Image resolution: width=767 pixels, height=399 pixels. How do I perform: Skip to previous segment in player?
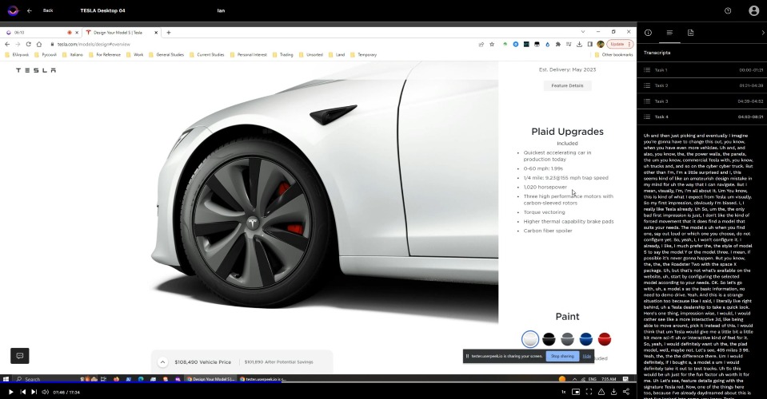click(23, 392)
